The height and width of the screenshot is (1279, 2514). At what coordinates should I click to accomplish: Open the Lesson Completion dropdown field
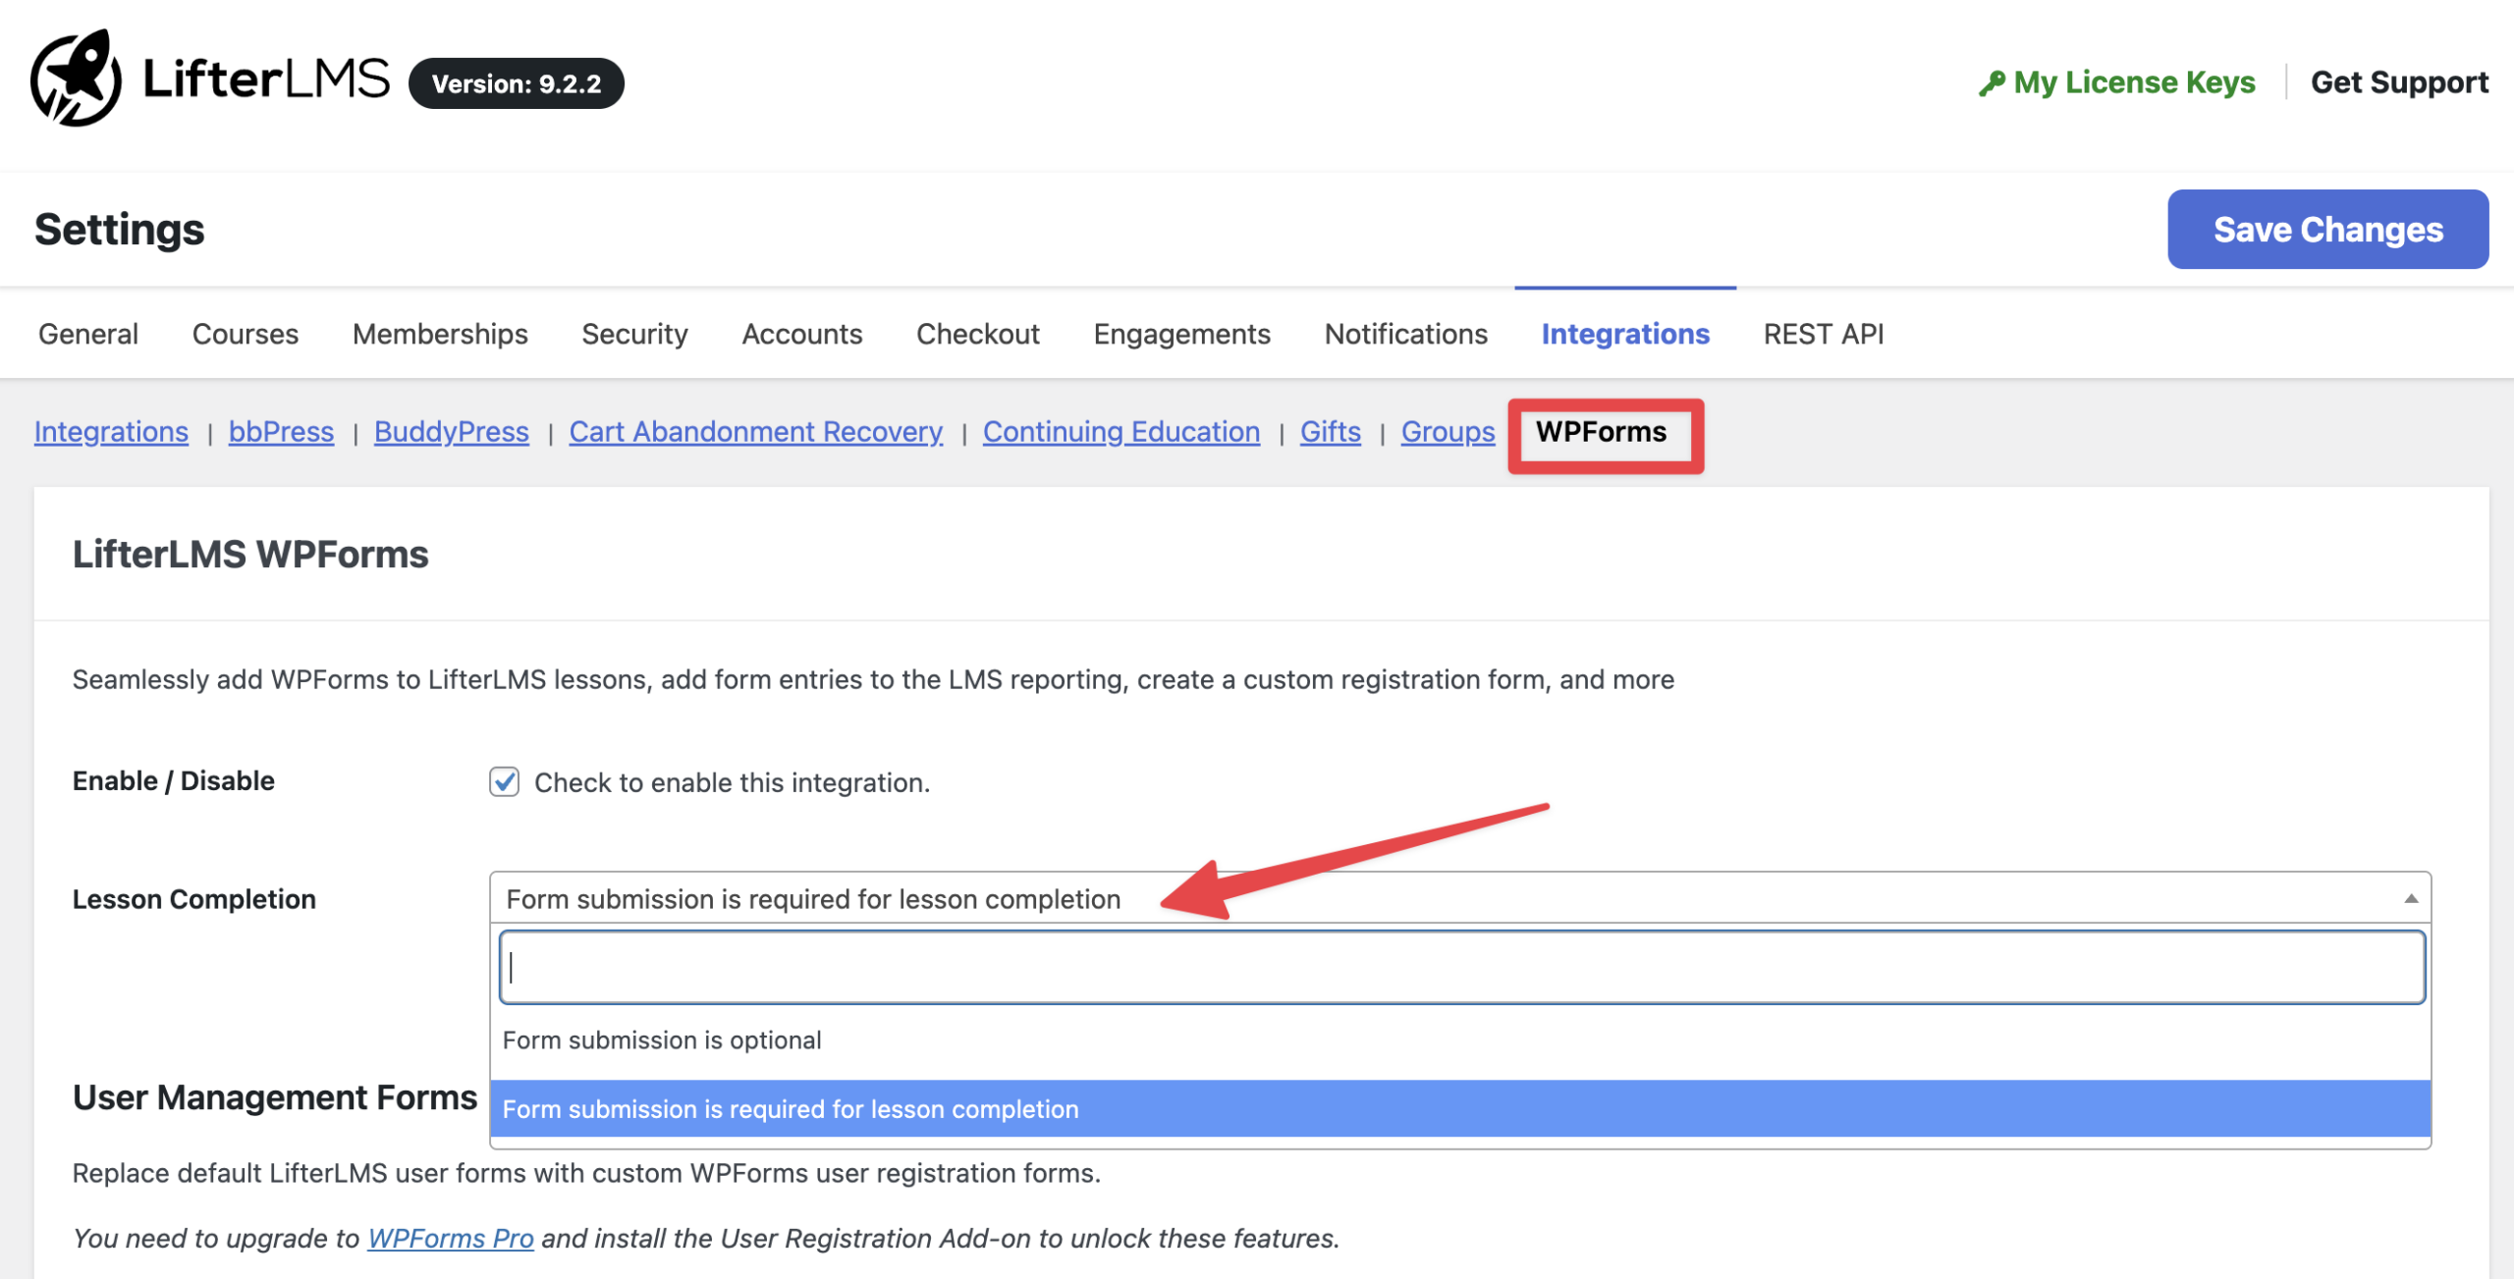pyautogui.click(x=1459, y=898)
